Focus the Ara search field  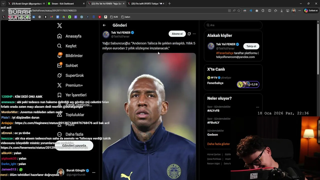pyautogui.click(x=233, y=25)
